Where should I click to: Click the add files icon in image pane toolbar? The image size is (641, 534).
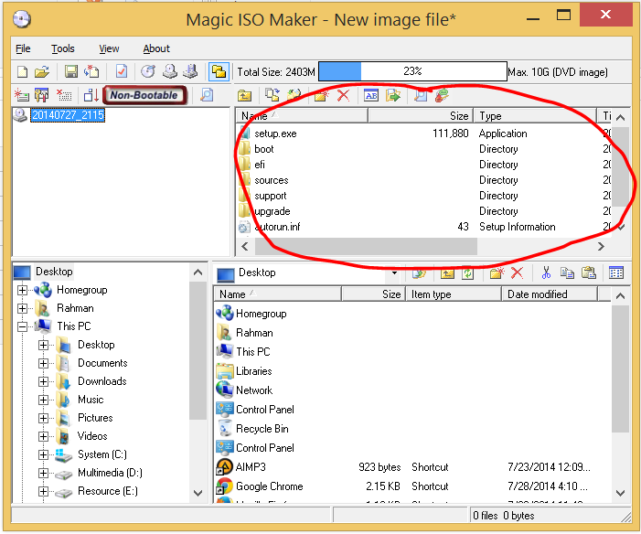(x=272, y=95)
